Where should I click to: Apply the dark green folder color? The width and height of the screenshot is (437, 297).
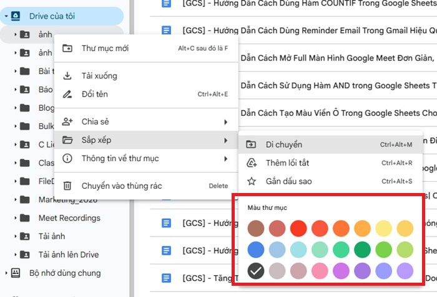tap(361, 250)
